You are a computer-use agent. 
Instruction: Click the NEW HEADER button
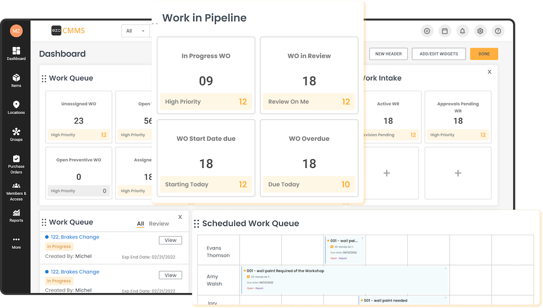click(x=388, y=54)
